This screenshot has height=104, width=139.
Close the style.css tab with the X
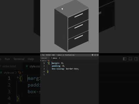click(60, 58)
